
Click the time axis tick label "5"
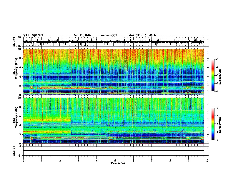pos(115,161)
